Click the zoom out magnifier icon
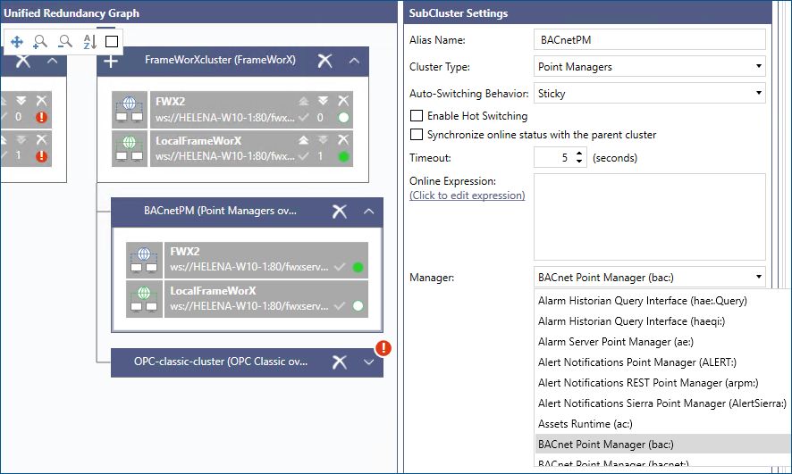The width and height of the screenshot is (792, 474). point(64,41)
